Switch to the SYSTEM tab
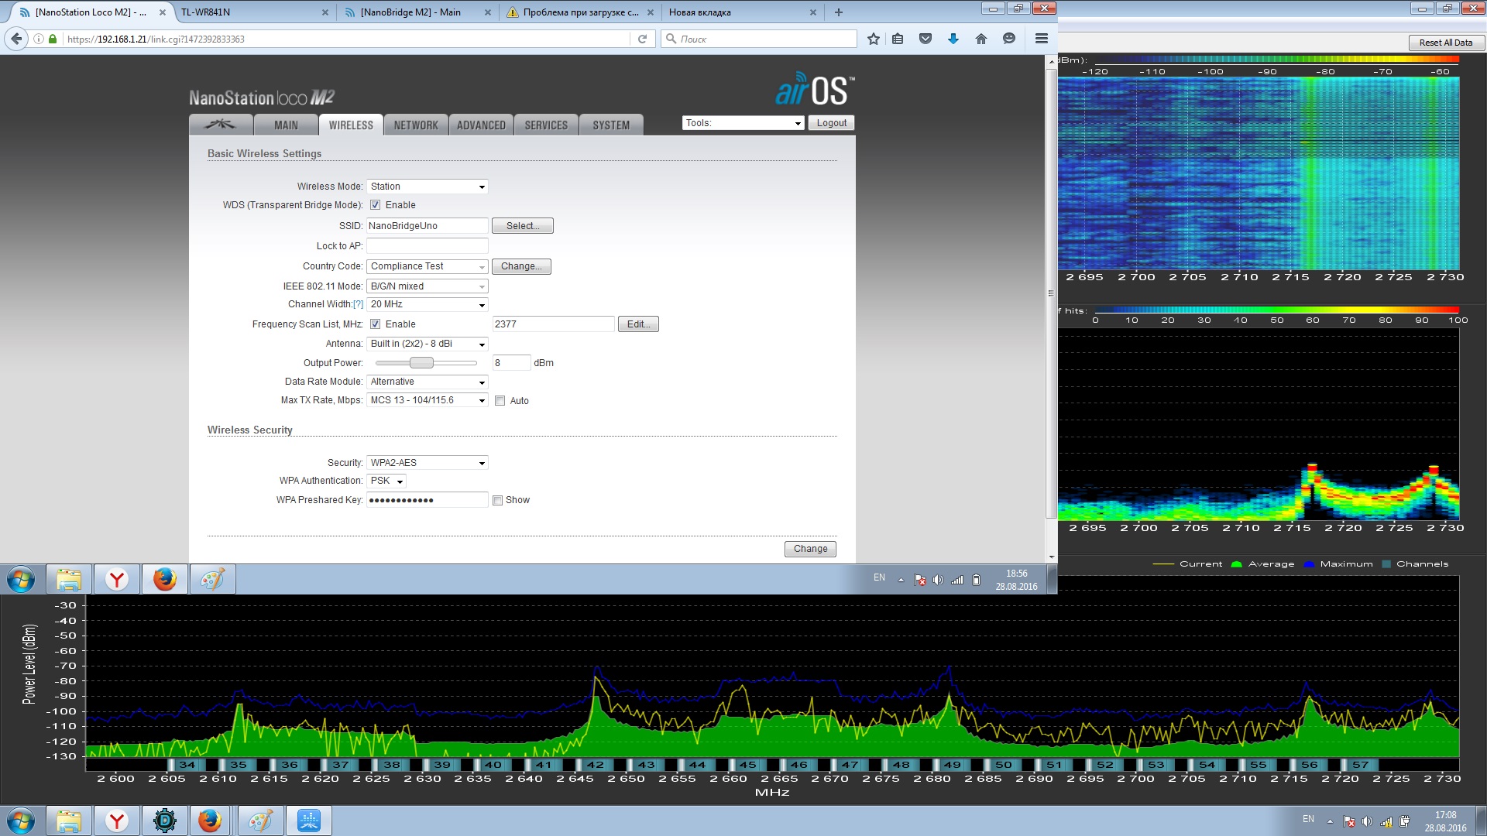 coord(611,125)
